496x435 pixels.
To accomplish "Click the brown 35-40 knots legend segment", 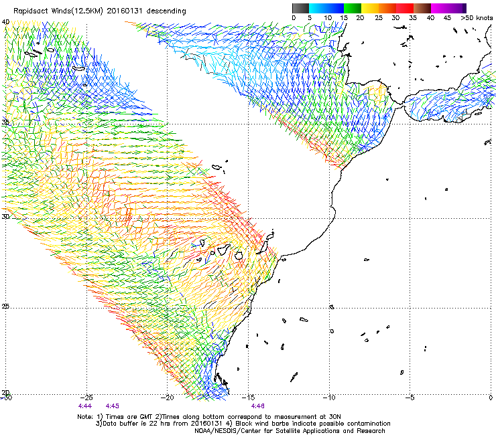I will pos(422,8).
